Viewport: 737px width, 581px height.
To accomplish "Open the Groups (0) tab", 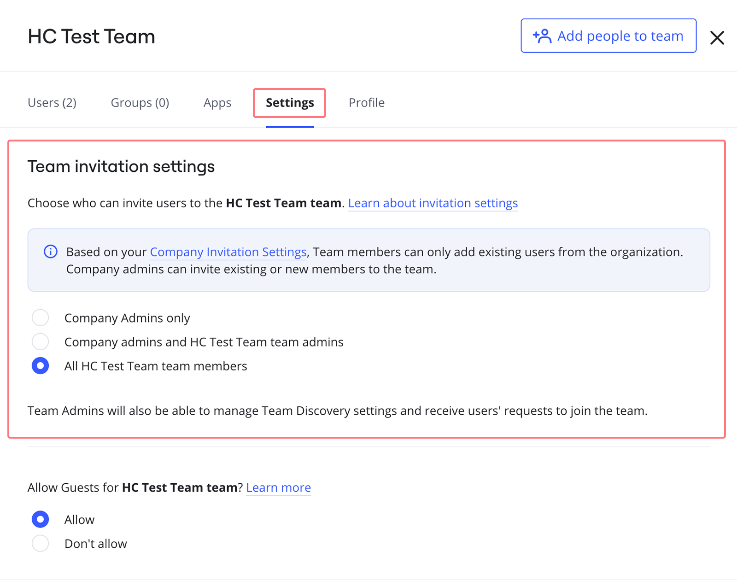I will (x=140, y=103).
